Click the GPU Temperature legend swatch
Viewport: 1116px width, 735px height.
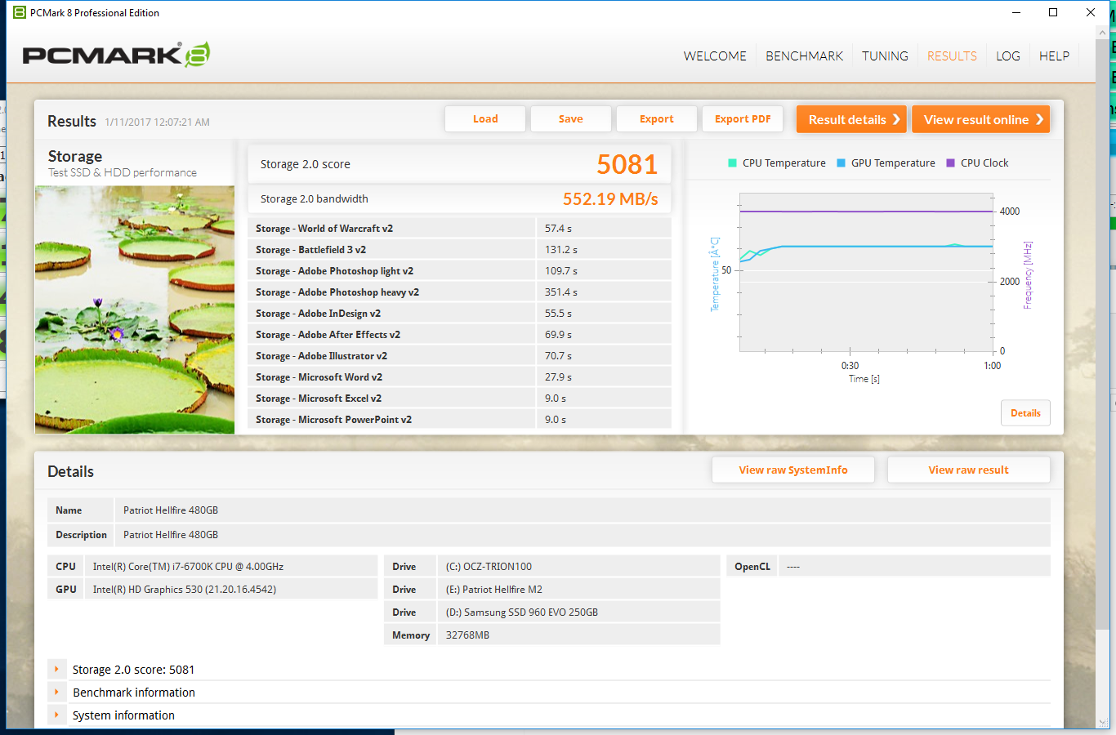[x=841, y=163]
